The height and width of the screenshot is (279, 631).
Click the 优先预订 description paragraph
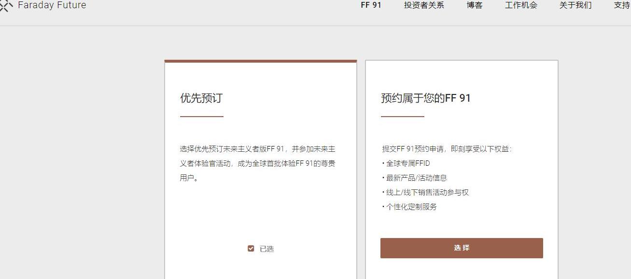[x=258, y=163]
